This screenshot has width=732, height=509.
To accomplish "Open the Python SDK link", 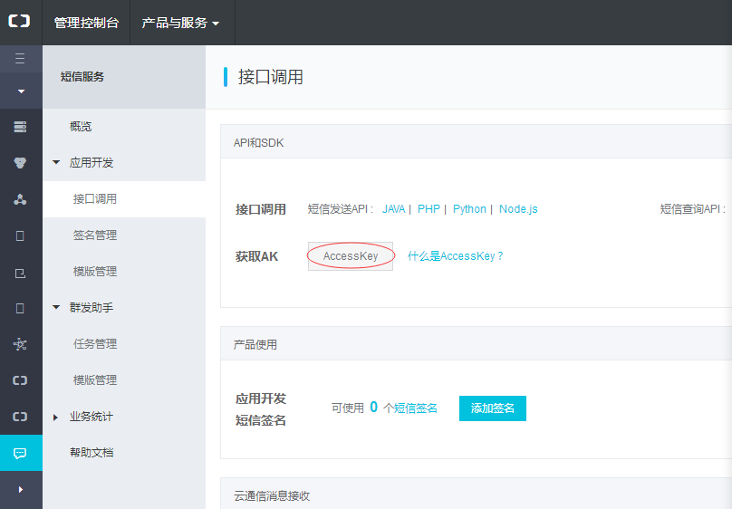I will pos(469,209).
